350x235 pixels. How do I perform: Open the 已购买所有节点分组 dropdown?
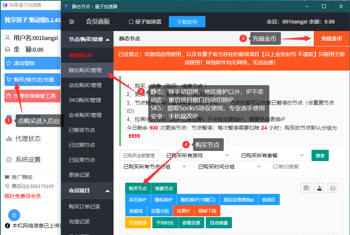(155, 167)
